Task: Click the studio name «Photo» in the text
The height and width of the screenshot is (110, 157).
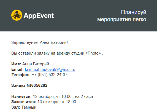Action: (93, 53)
